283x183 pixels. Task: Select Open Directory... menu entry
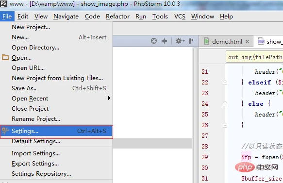pos(56,48)
